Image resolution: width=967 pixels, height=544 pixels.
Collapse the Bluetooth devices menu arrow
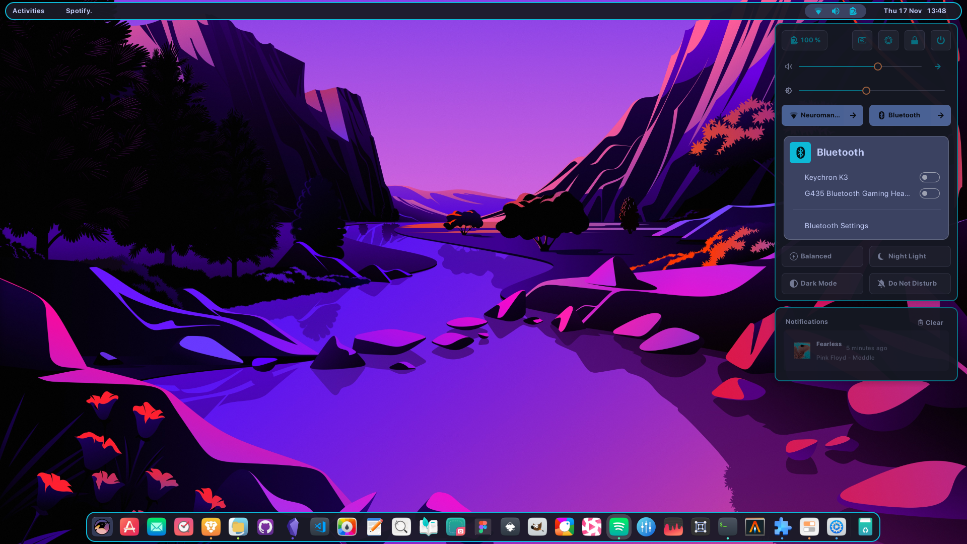pyautogui.click(x=941, y=115)
